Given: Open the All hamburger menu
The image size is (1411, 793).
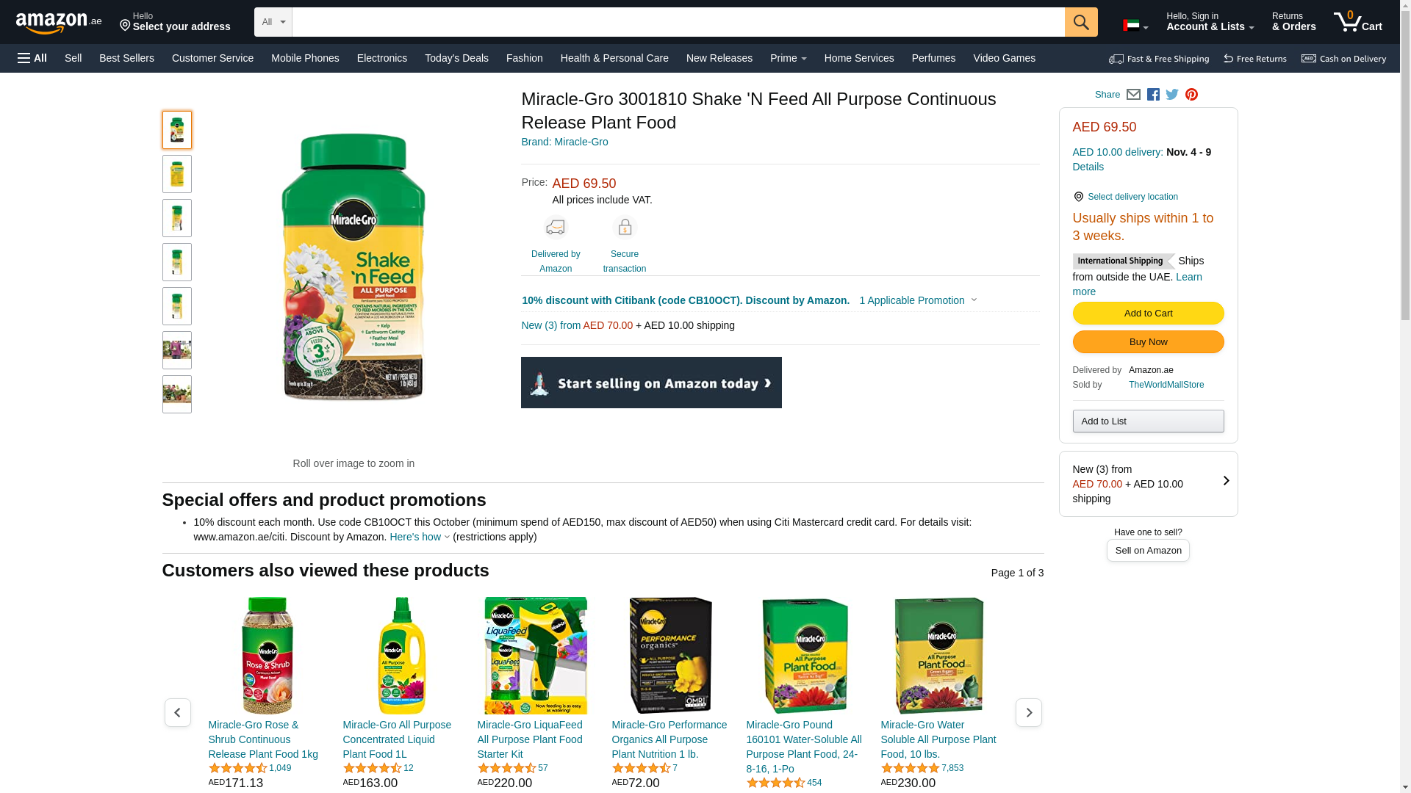Looking at the screenshot, I should (32, 58).
